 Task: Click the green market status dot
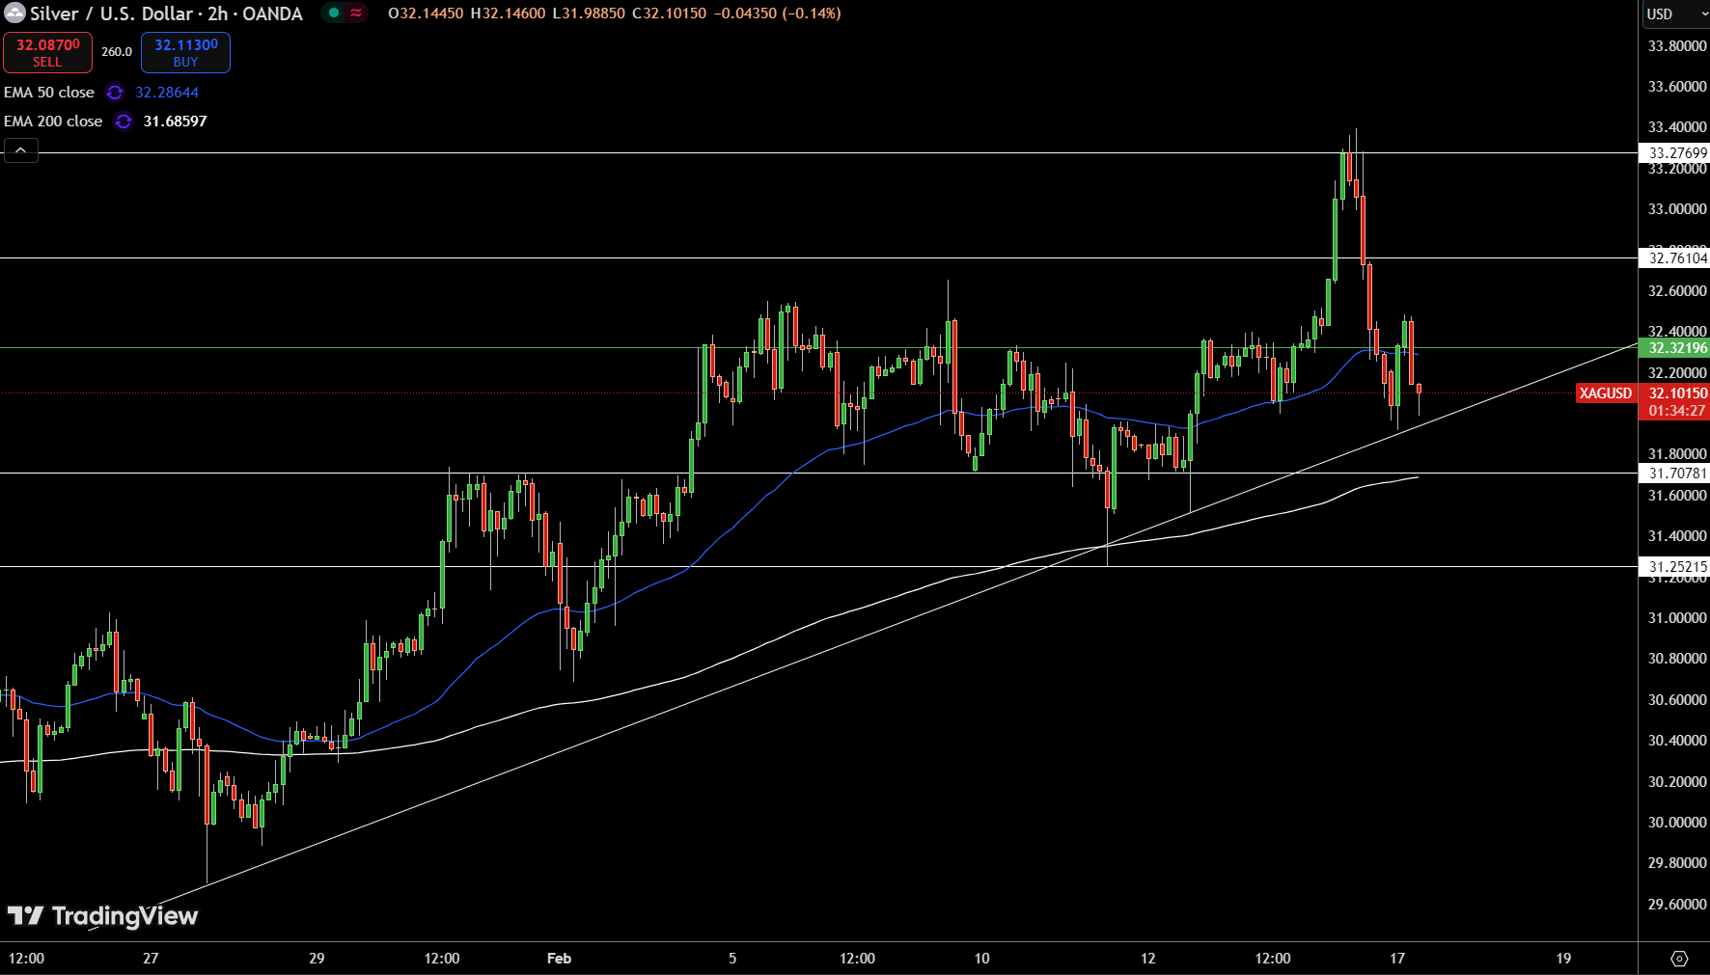pos(334,14)
